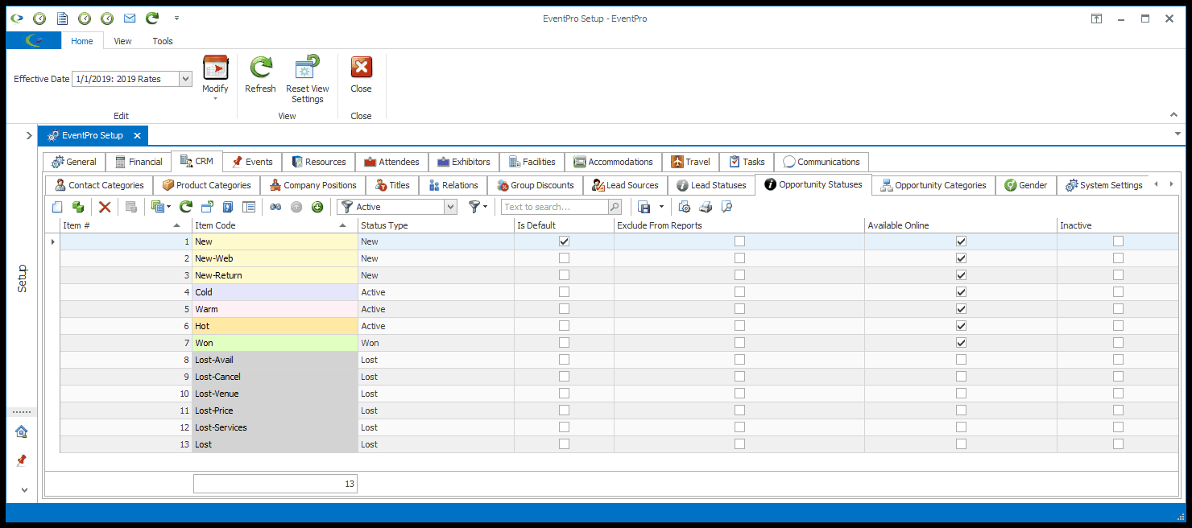The width and height of the screenshot is (1192, 528).
Task: Check Inactive for the Lost-Price row
Action: tap(1118, 410)
